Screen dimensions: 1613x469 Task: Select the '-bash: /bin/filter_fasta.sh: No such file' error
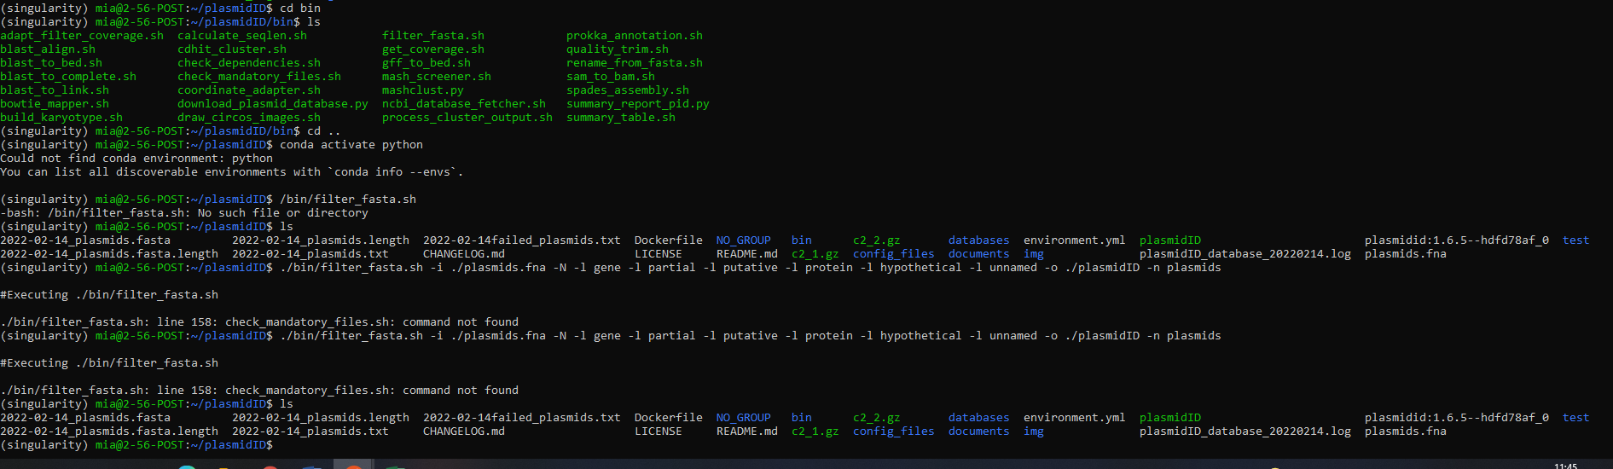pyautogui.click(x=184, y=213)
